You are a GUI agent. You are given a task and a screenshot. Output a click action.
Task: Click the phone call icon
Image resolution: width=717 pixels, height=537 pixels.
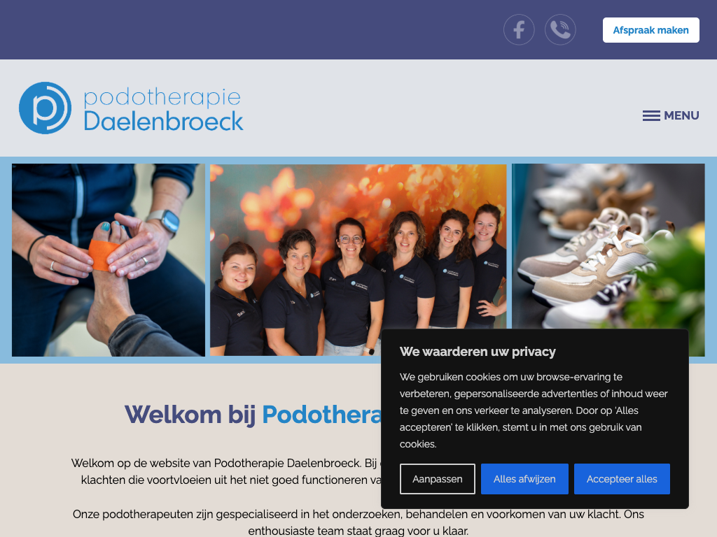point(560,29)
